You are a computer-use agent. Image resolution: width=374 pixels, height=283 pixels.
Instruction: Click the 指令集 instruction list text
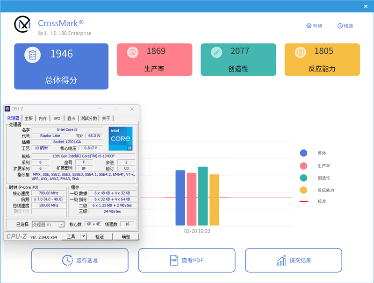point(84,177)
